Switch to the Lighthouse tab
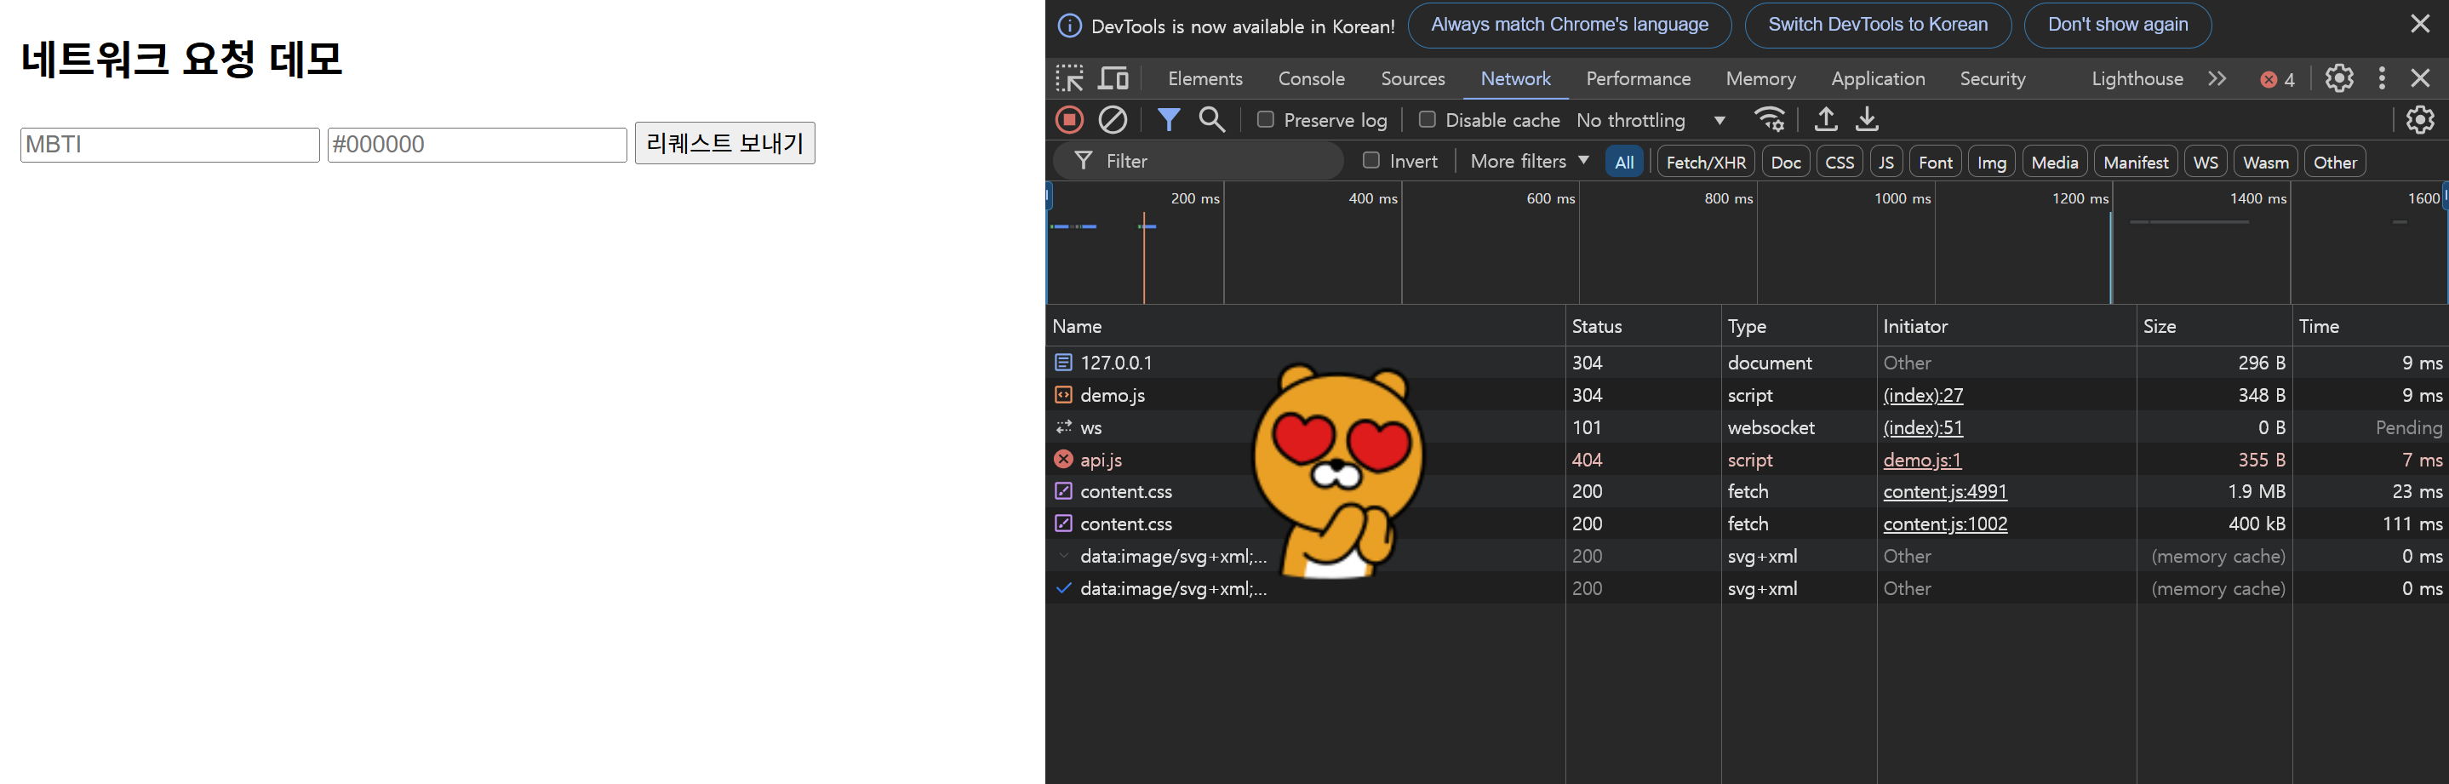The image size is (2449, 784). pyautogui.click(x=2137, y=78)
